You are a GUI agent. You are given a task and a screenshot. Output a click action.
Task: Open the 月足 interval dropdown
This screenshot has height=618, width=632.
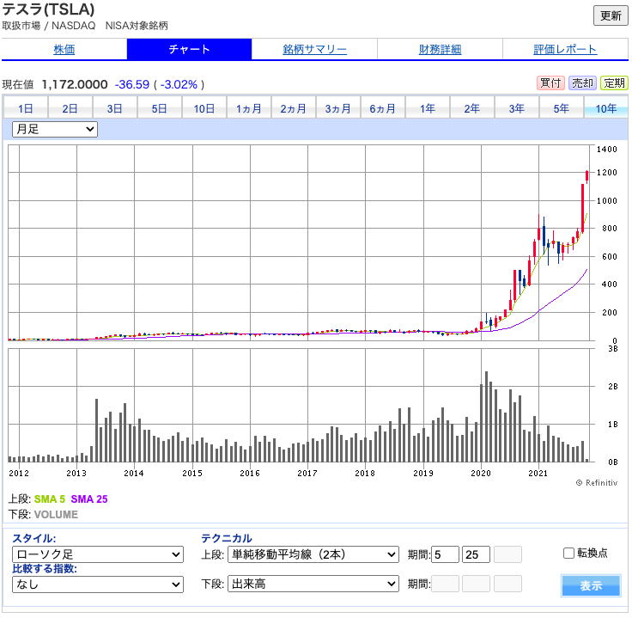click(x=55, y=129)
